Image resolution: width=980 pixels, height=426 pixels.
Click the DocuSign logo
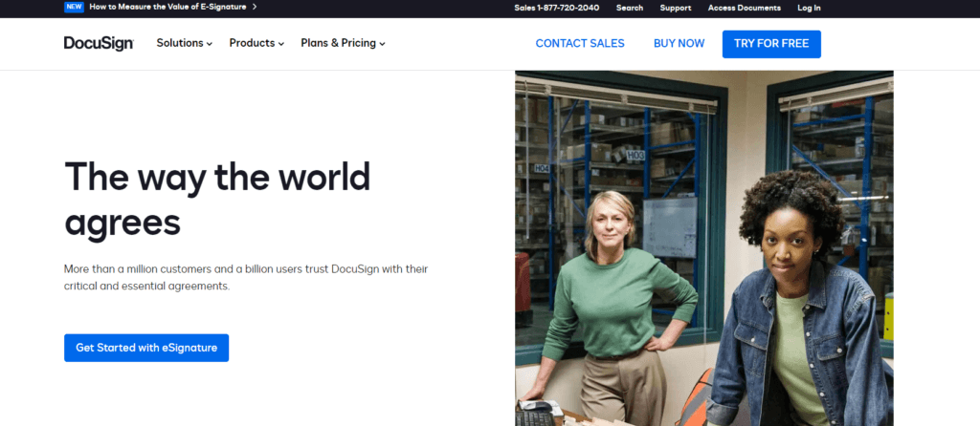pos(99,43)
